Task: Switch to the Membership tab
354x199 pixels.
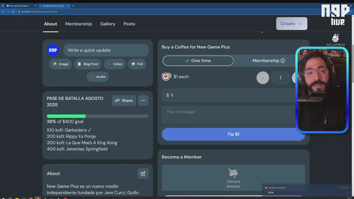Action: 79,24
